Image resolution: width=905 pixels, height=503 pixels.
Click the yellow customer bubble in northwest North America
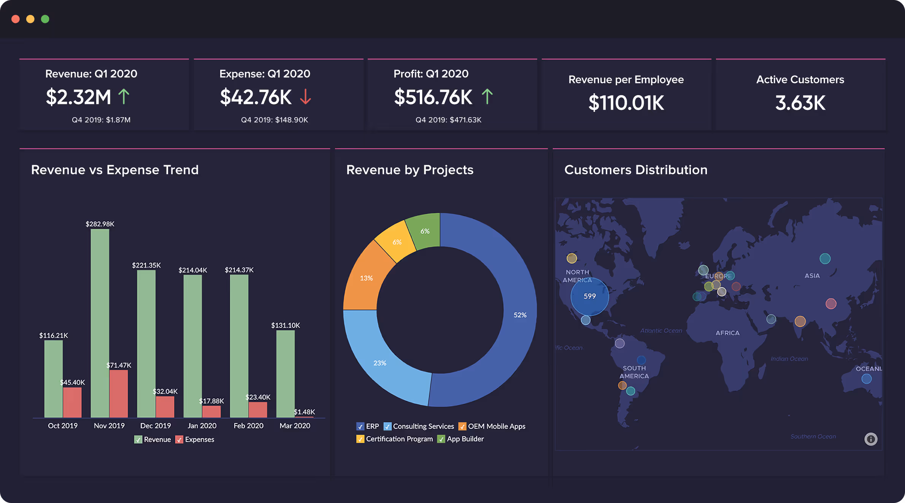572,258
